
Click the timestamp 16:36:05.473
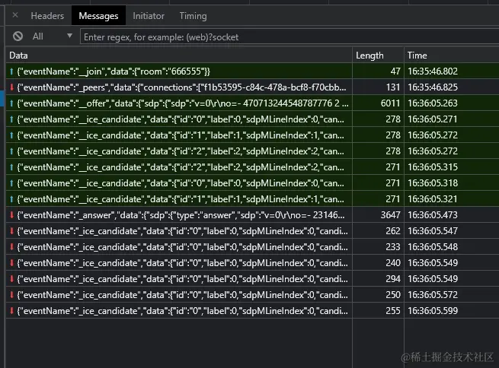(x=433, y=215)
